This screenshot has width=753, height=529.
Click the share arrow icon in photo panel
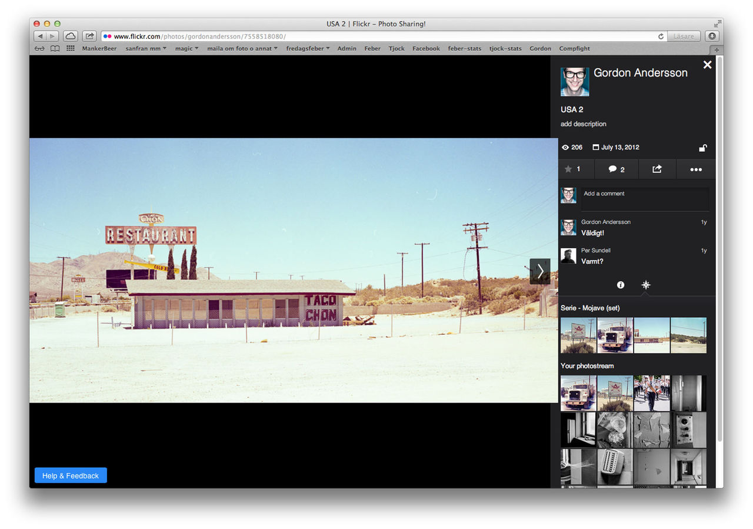[x=657, y=169]
